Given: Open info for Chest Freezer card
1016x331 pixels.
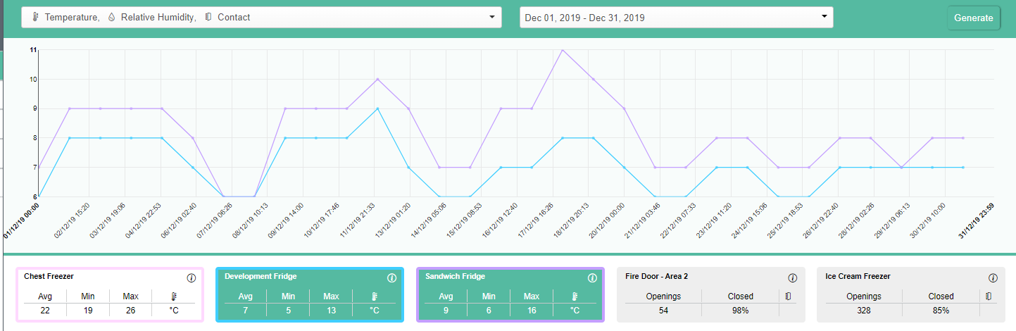Looking at the screenshot, I should [x=191, y=278].
